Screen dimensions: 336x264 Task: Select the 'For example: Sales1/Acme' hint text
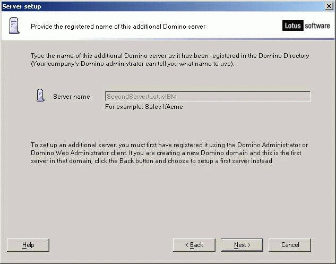[144, 107]
